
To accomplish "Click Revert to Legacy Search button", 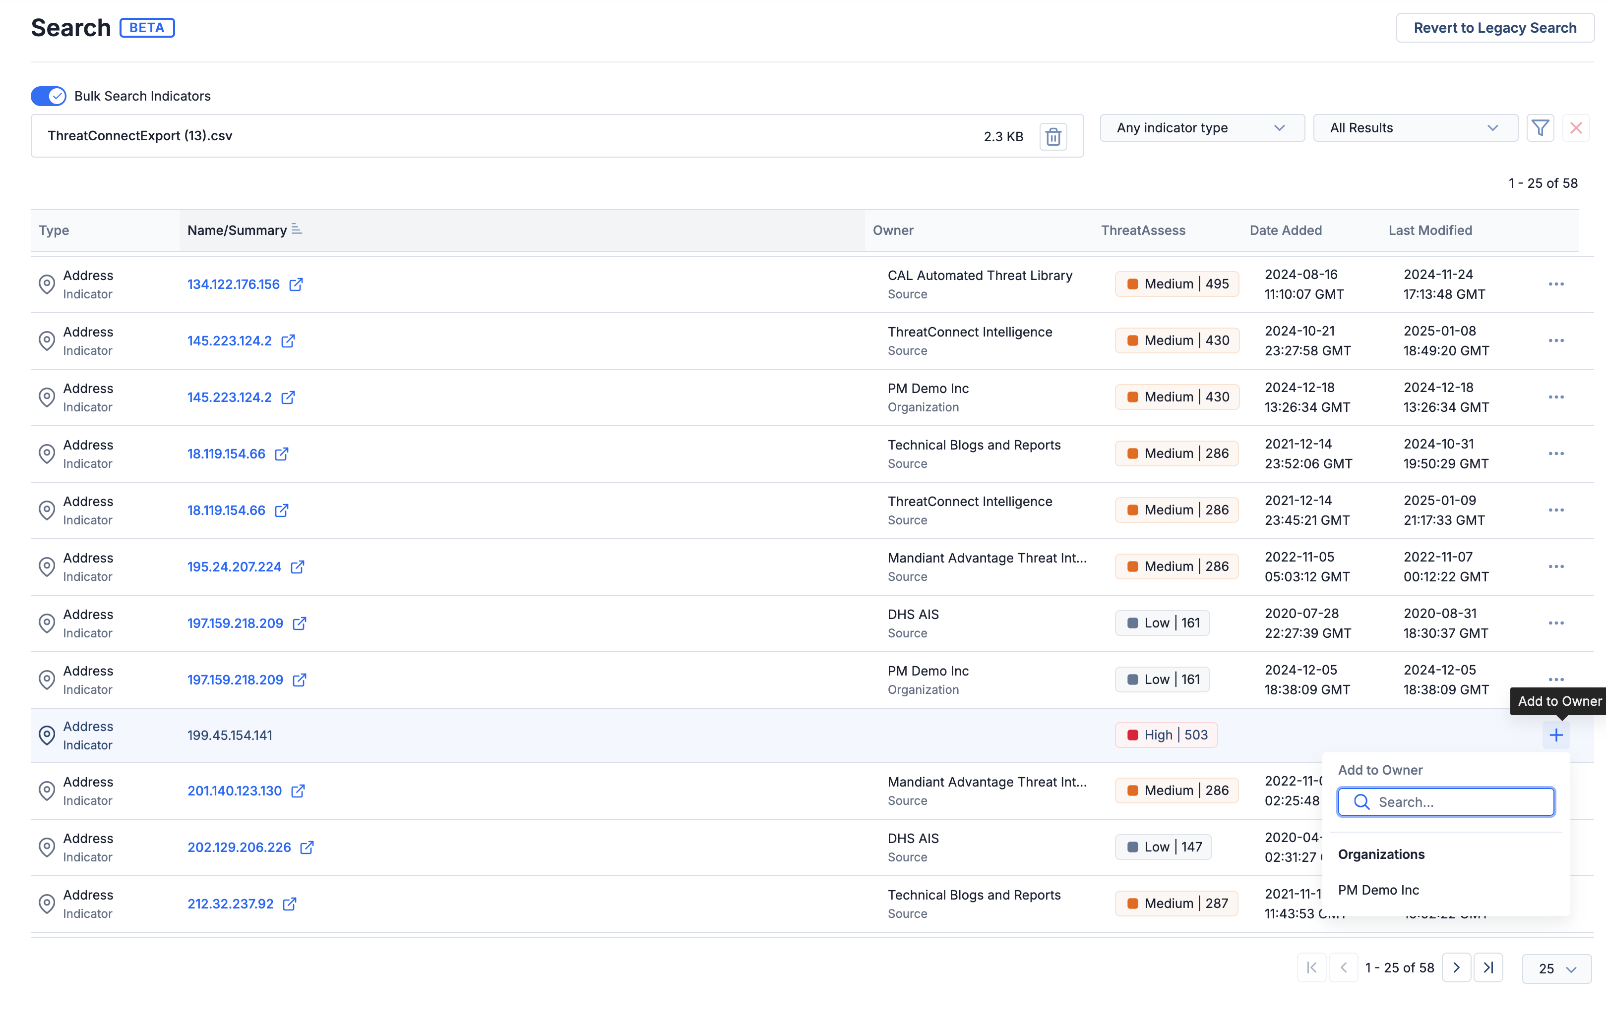I will point(1496,27).
